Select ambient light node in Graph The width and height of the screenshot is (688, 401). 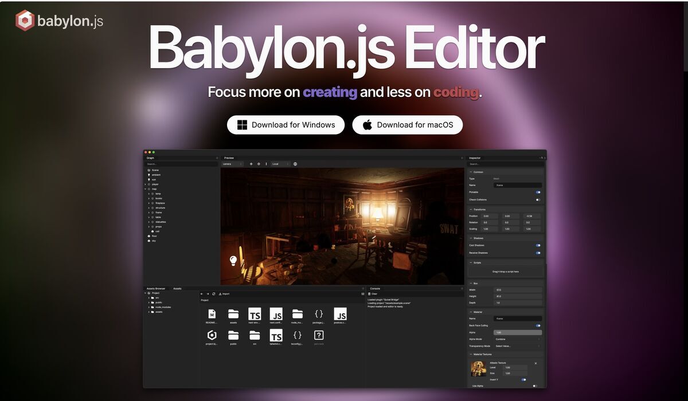[156, 175]
